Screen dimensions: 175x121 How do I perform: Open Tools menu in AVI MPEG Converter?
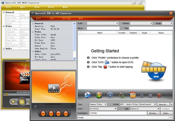click(51, 7)
